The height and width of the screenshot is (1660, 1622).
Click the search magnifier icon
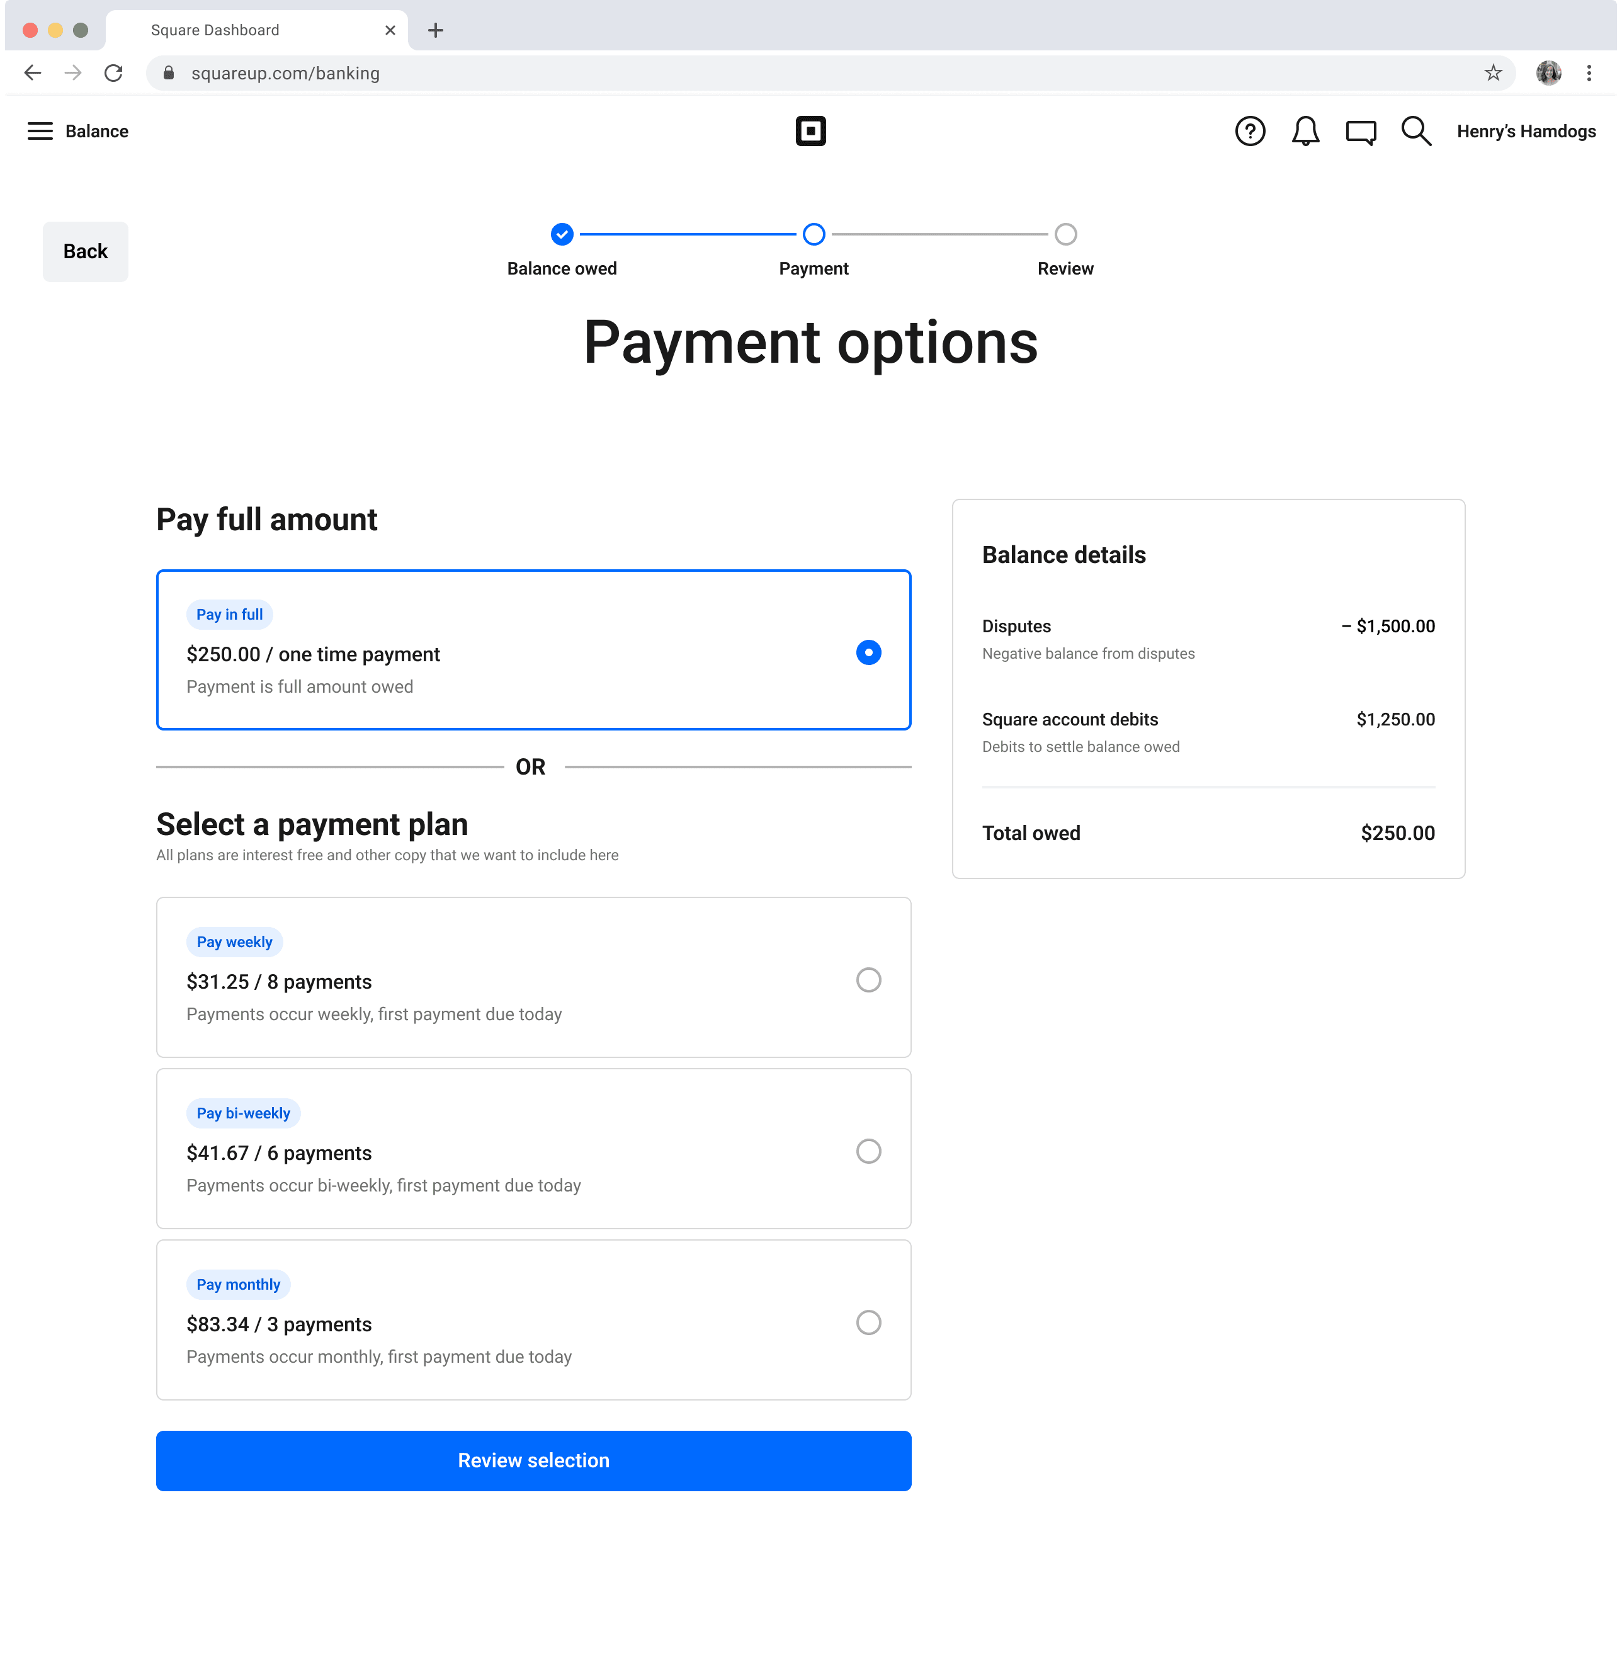(x=1416, y=131)
